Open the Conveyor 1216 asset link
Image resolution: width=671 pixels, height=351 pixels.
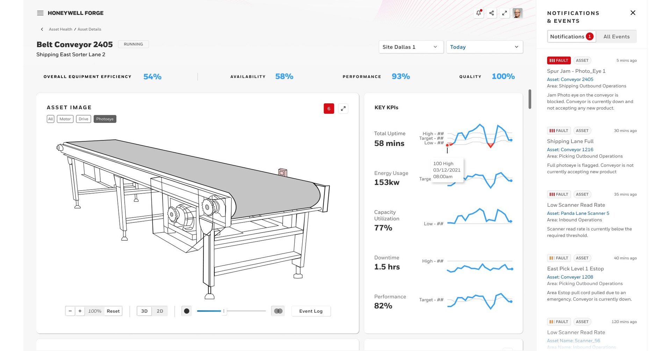(570, 149)
